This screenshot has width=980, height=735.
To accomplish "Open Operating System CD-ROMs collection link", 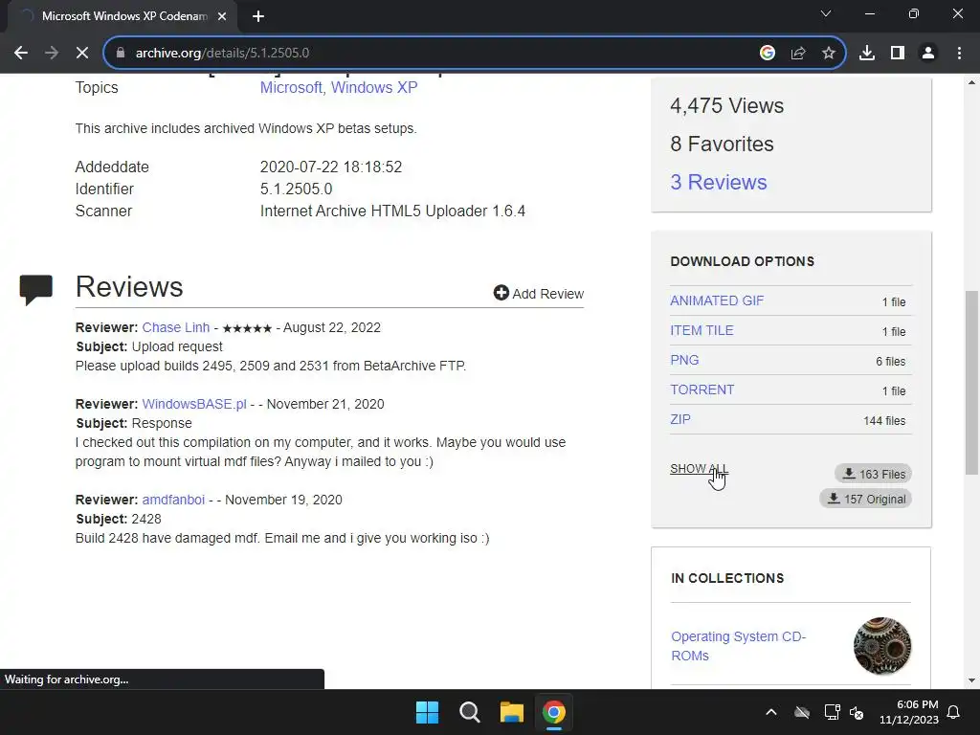I will [738, 646].
